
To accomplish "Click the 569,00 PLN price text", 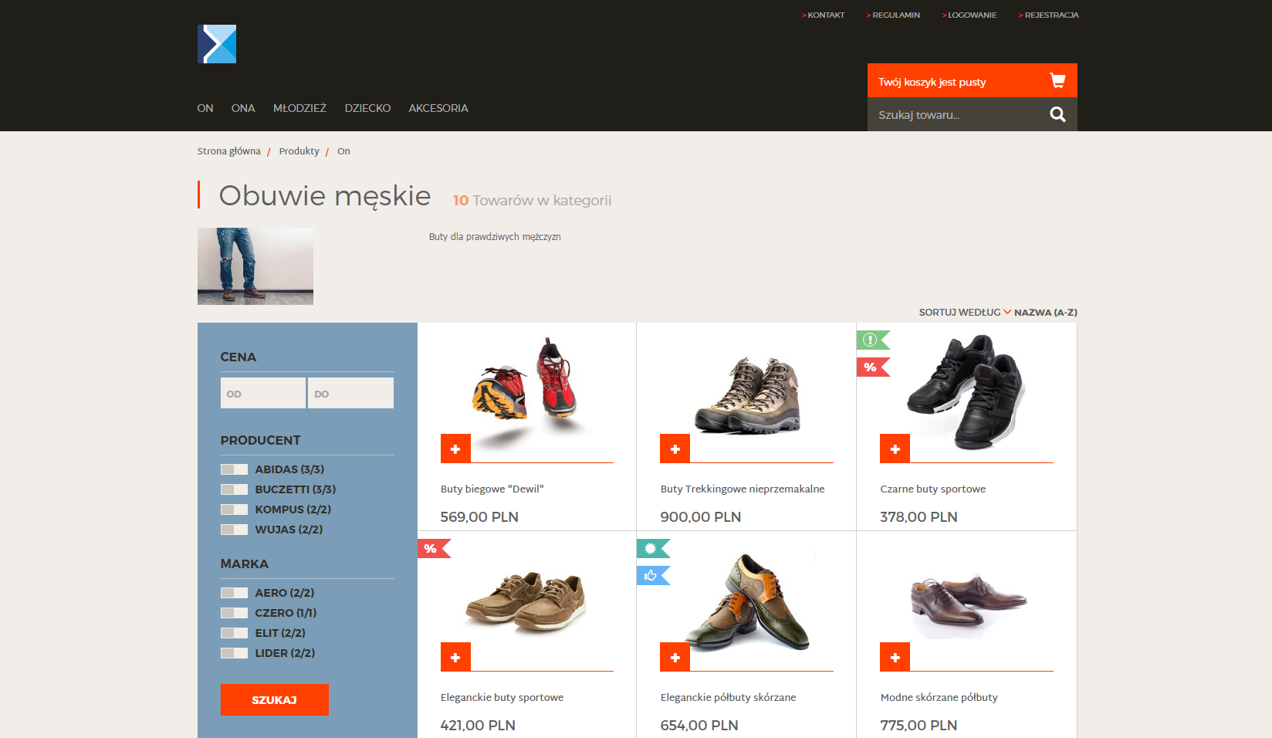I will coord(479,516).
